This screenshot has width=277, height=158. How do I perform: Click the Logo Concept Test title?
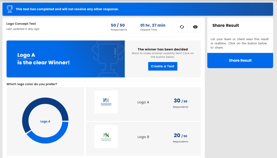pyautogui.click(x=21, y=24)
